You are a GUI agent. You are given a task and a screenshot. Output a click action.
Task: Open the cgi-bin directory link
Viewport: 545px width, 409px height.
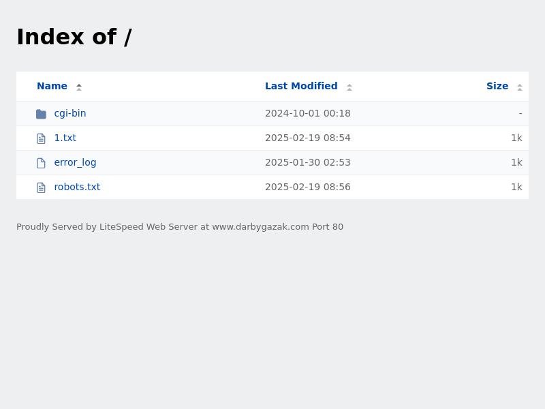(x=70, y=113)
